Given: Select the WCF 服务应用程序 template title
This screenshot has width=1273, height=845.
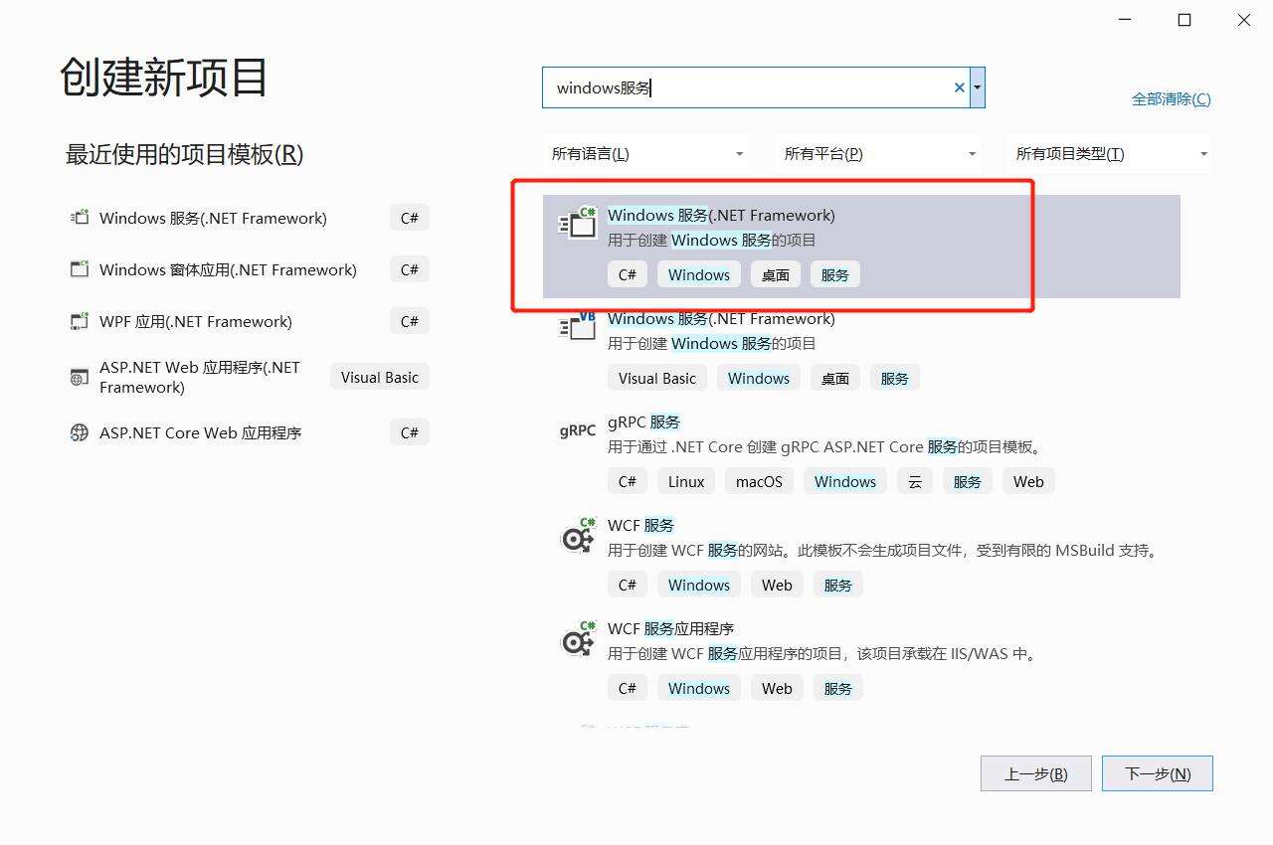Looking at the screenshot, I should coord(670,628).
